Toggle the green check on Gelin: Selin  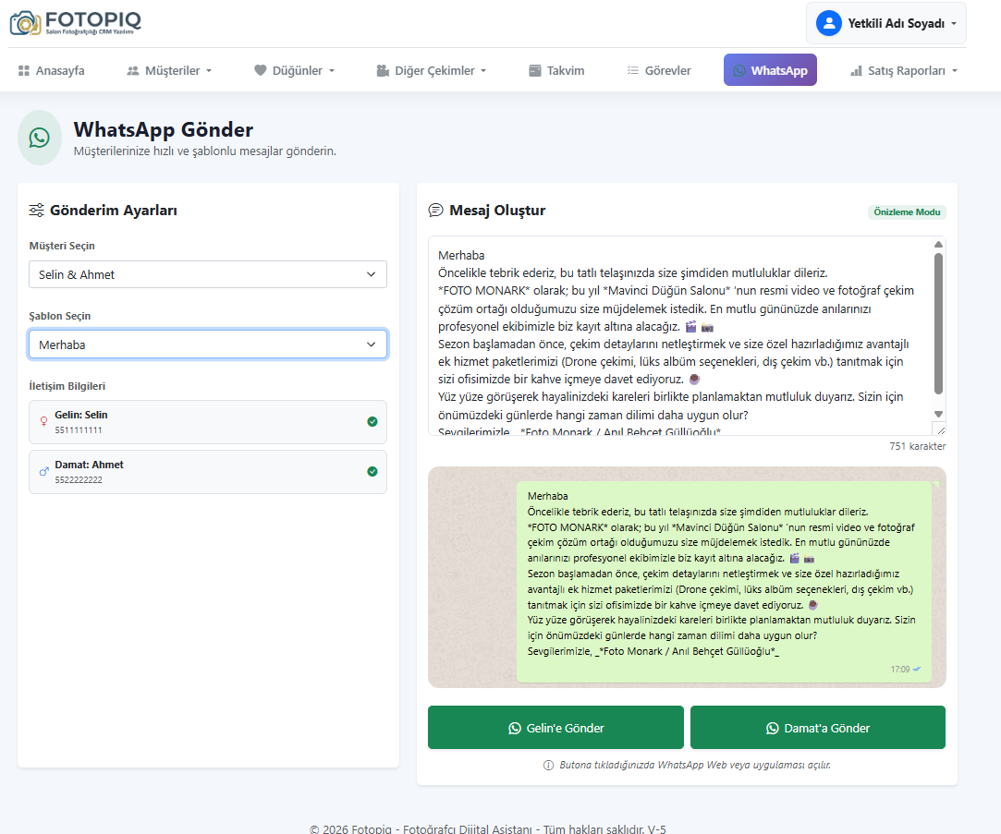pyautogui.click(x=372, y=422)
